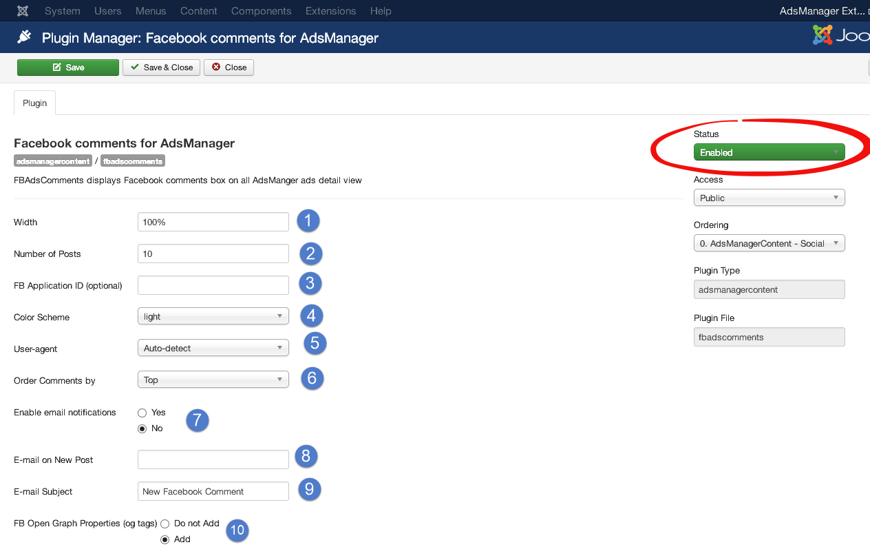Click the E-mail Subject field

coord(213,491)
